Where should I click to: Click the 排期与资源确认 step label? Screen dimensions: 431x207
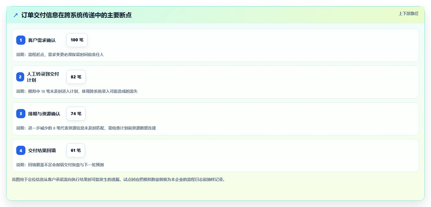(44, 114)
